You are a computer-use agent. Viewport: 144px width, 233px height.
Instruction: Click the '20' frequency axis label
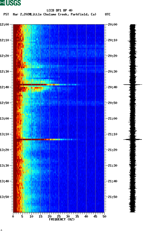pyautogui.click(x=50, y=217)
